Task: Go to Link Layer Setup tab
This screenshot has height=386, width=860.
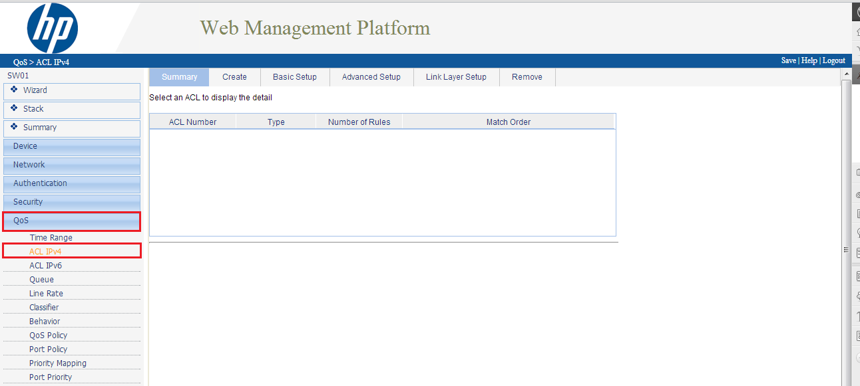Action: tap(456, 77)
